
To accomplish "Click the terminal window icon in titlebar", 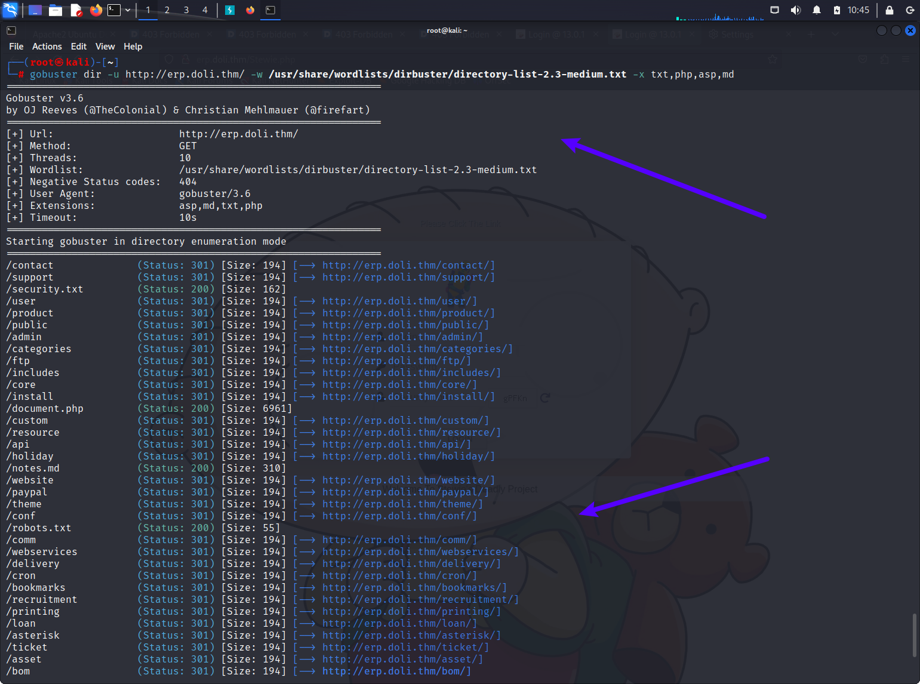I will [11, 30].
